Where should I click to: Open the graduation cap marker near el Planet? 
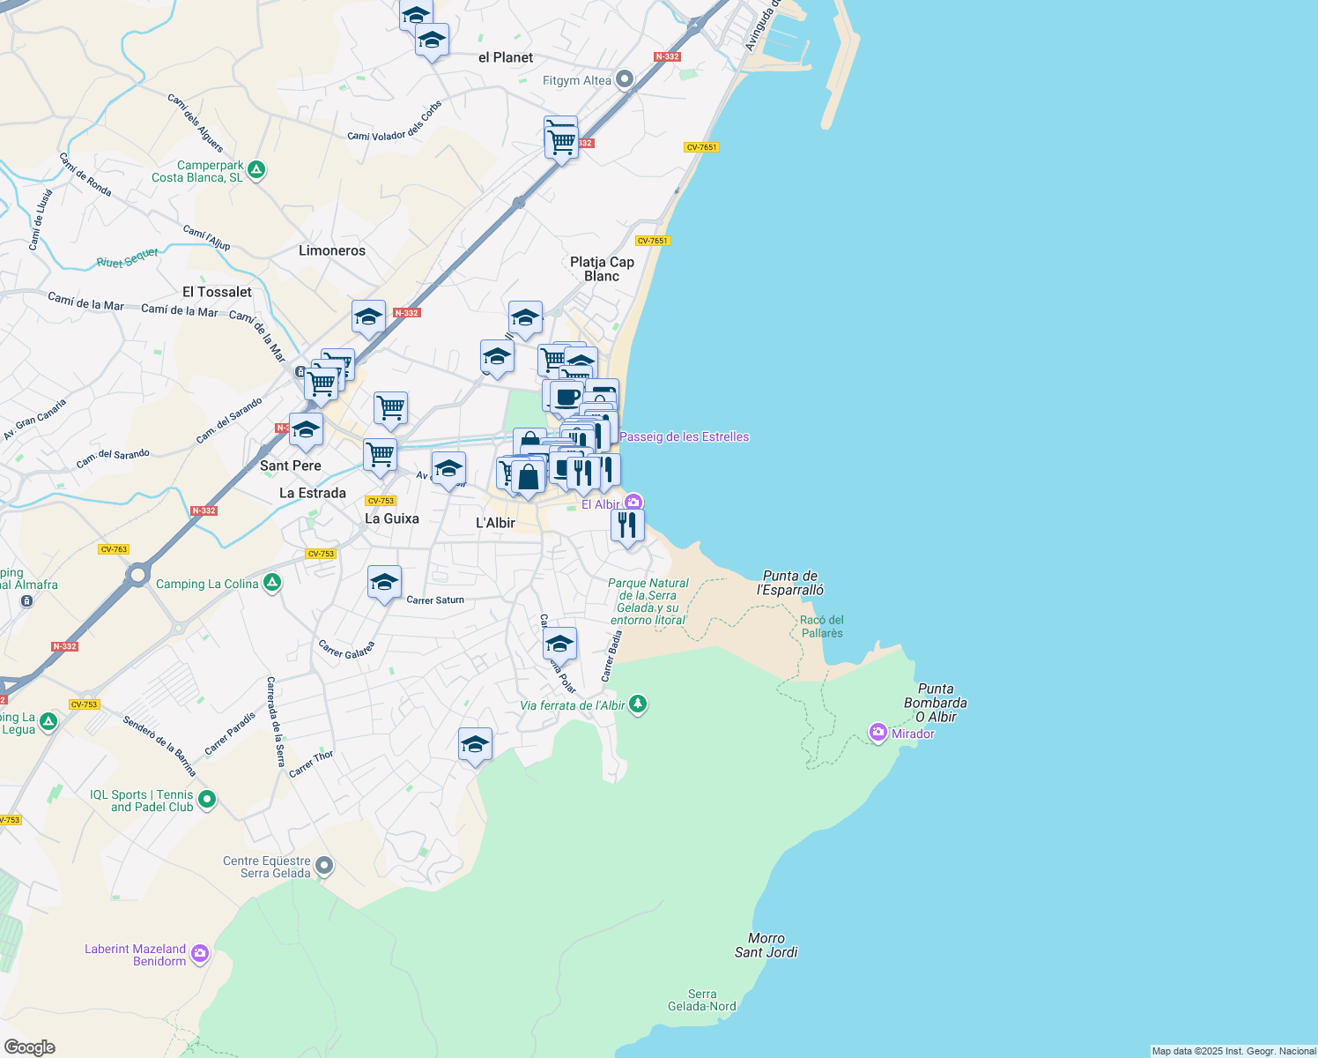click(x=431, y=40)
